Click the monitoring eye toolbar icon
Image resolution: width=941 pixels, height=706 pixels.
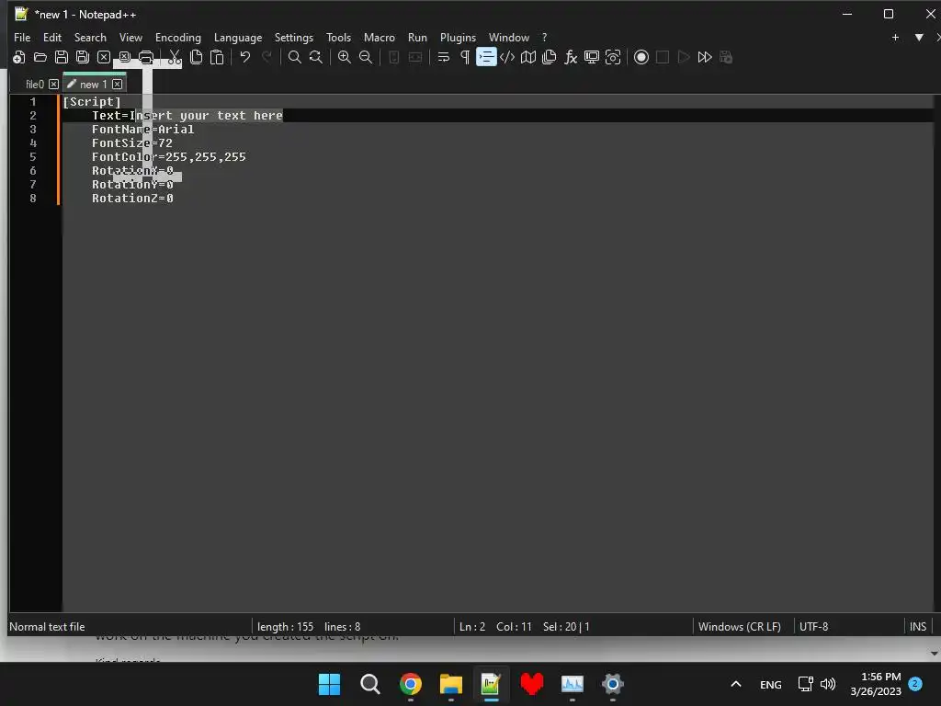613,57
